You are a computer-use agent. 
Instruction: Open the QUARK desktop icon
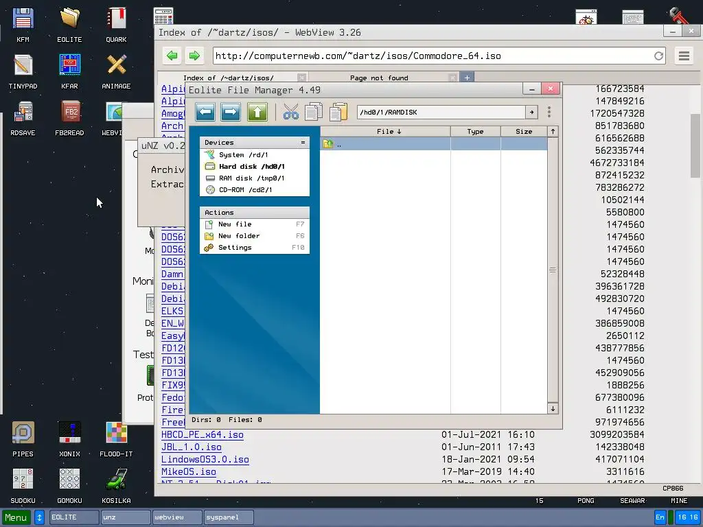point(116,25)
